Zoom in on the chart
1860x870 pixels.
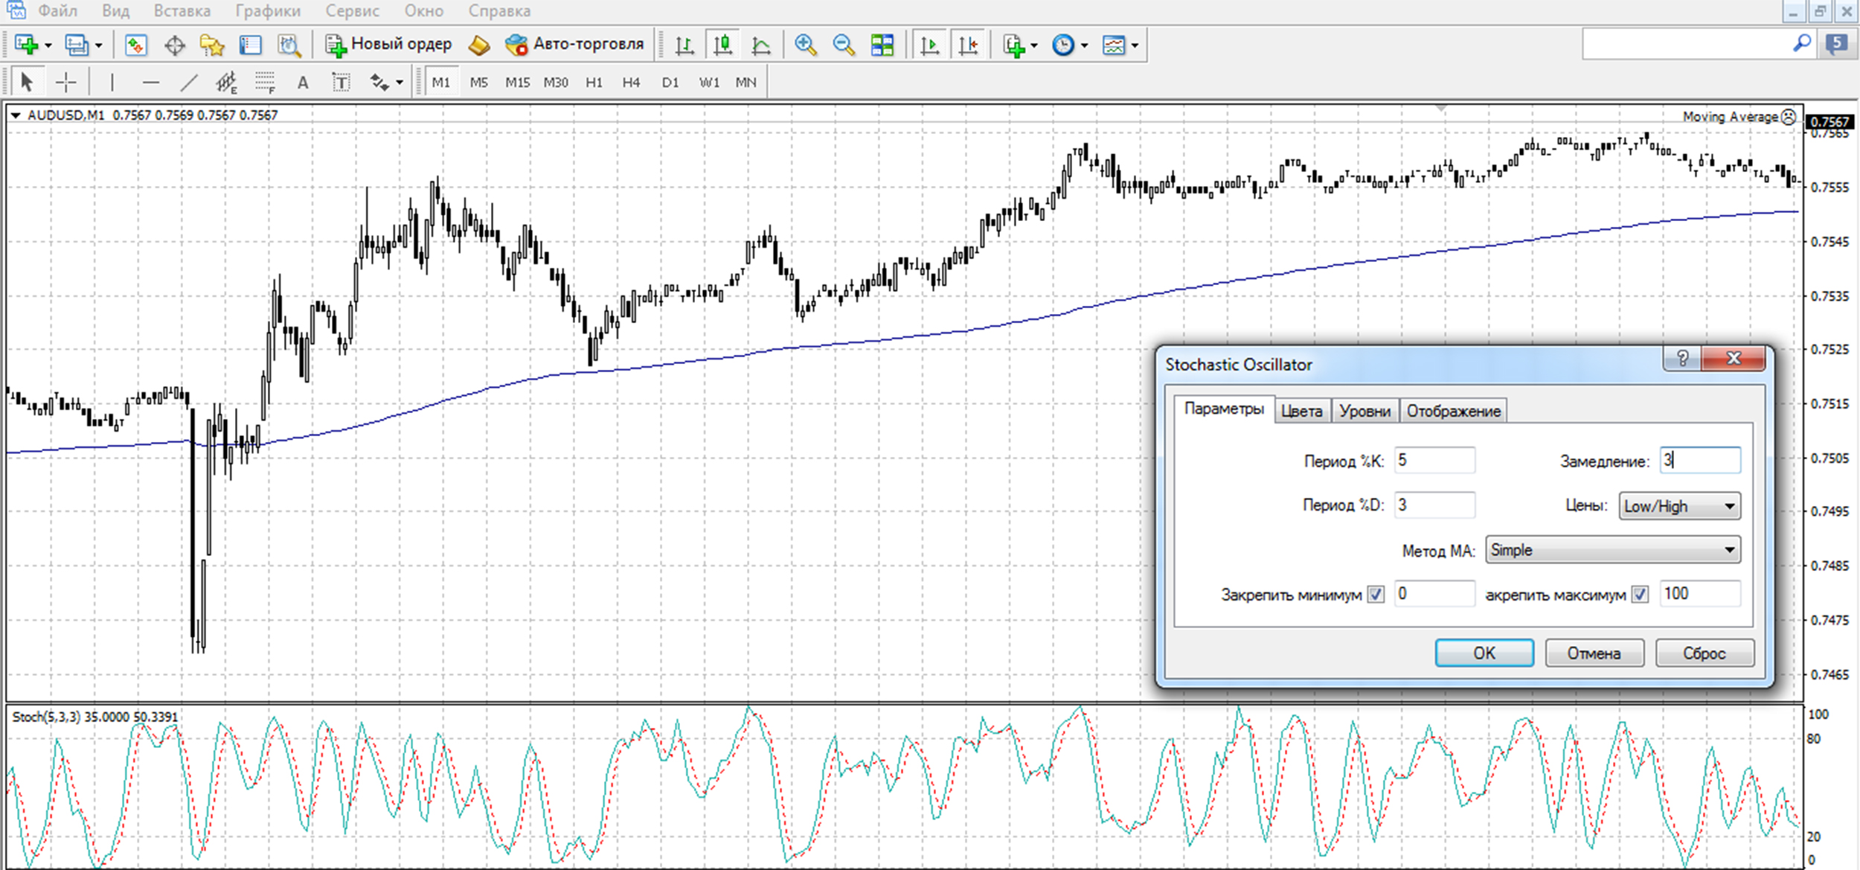[805, 45]
